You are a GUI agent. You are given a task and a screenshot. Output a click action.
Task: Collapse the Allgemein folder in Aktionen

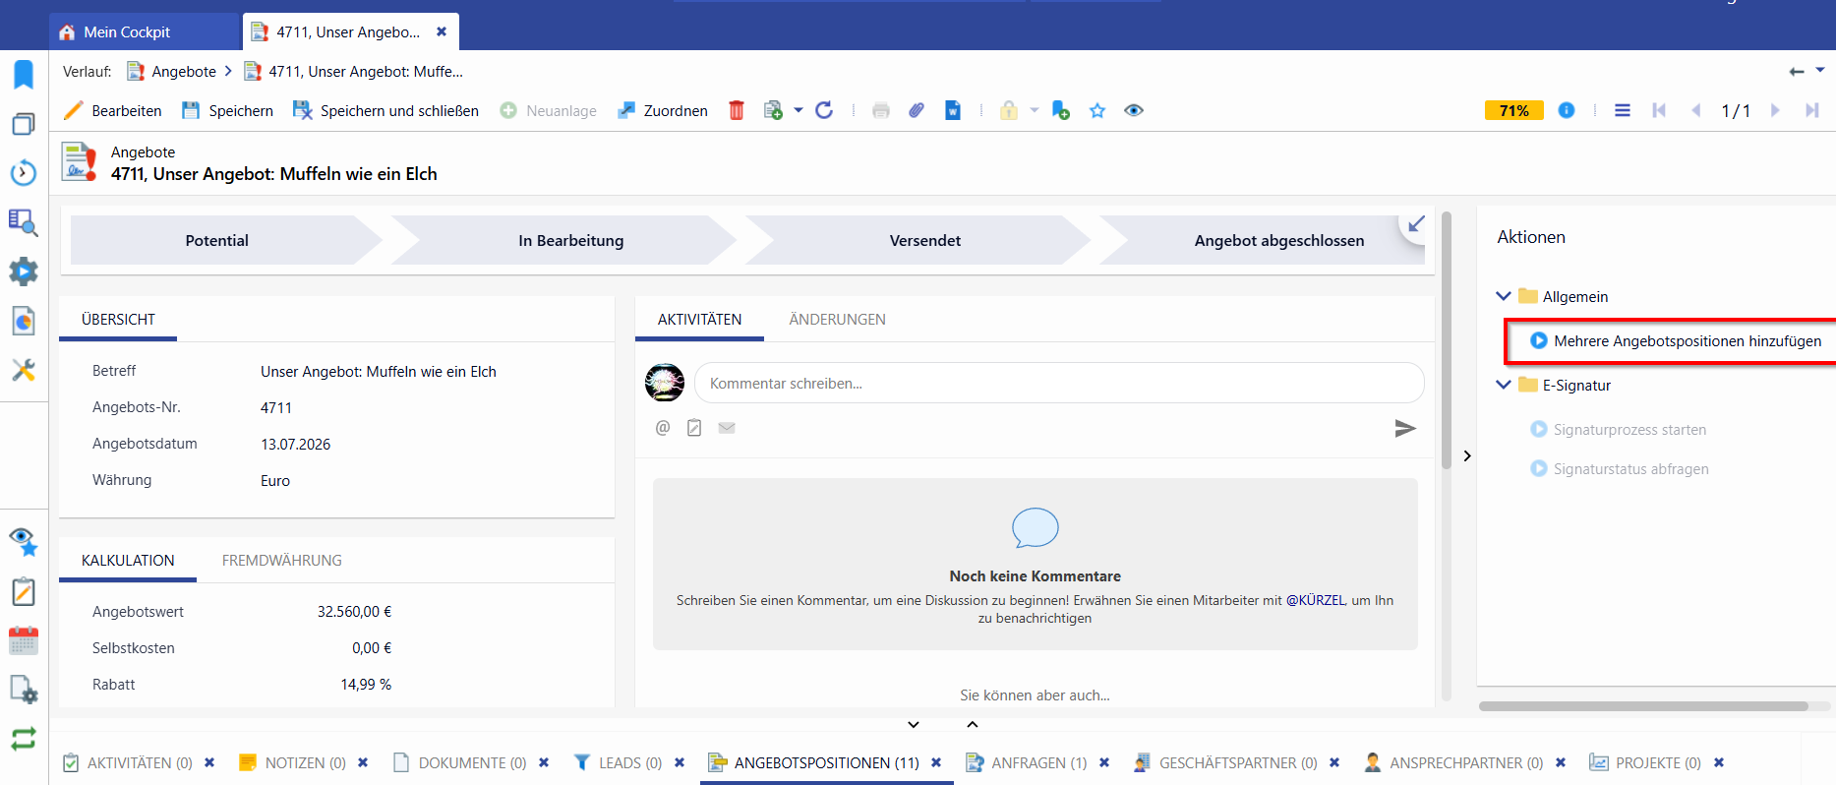[1504, 296]
